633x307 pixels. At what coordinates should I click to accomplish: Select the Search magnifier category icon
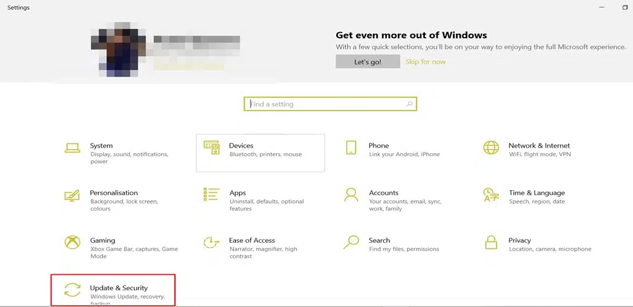[351, 242]
